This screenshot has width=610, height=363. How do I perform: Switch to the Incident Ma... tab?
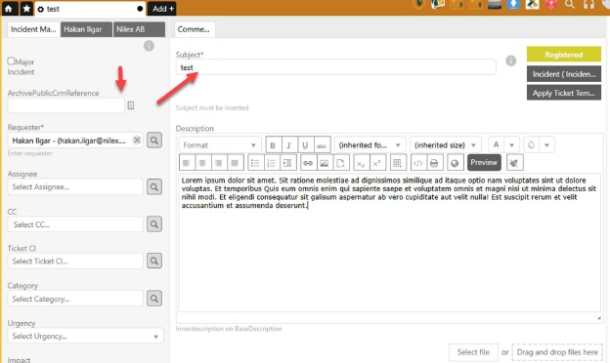(33, 29)
